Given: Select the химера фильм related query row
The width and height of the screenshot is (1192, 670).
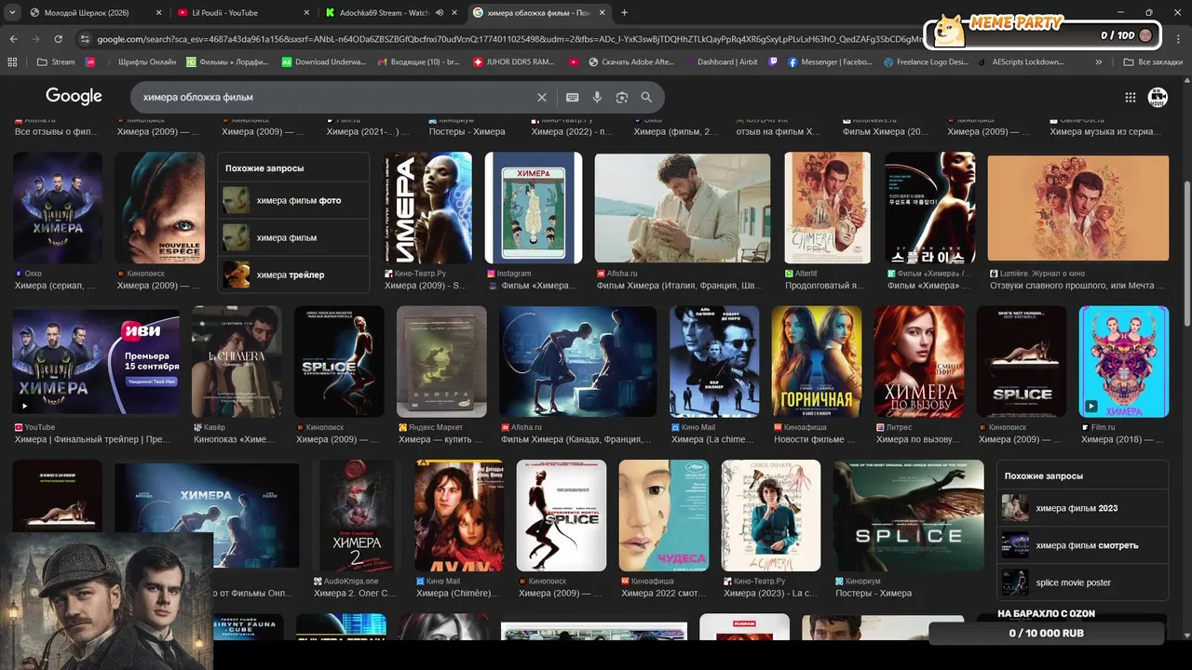Looking at the screenshot, I should (293, 237).
